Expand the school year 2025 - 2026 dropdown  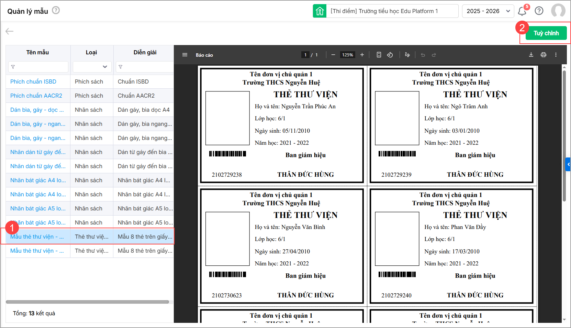click(x=488, y=11)
